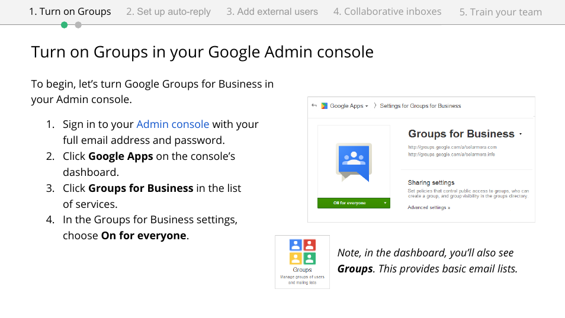The height and width of the screenshot is (318, 565).
Task: Click 'Settings for Groups for Business' breadcrumb
Action: [420, 106]
